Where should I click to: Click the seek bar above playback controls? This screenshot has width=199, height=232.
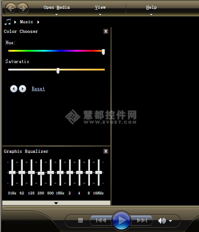[102, 208]
